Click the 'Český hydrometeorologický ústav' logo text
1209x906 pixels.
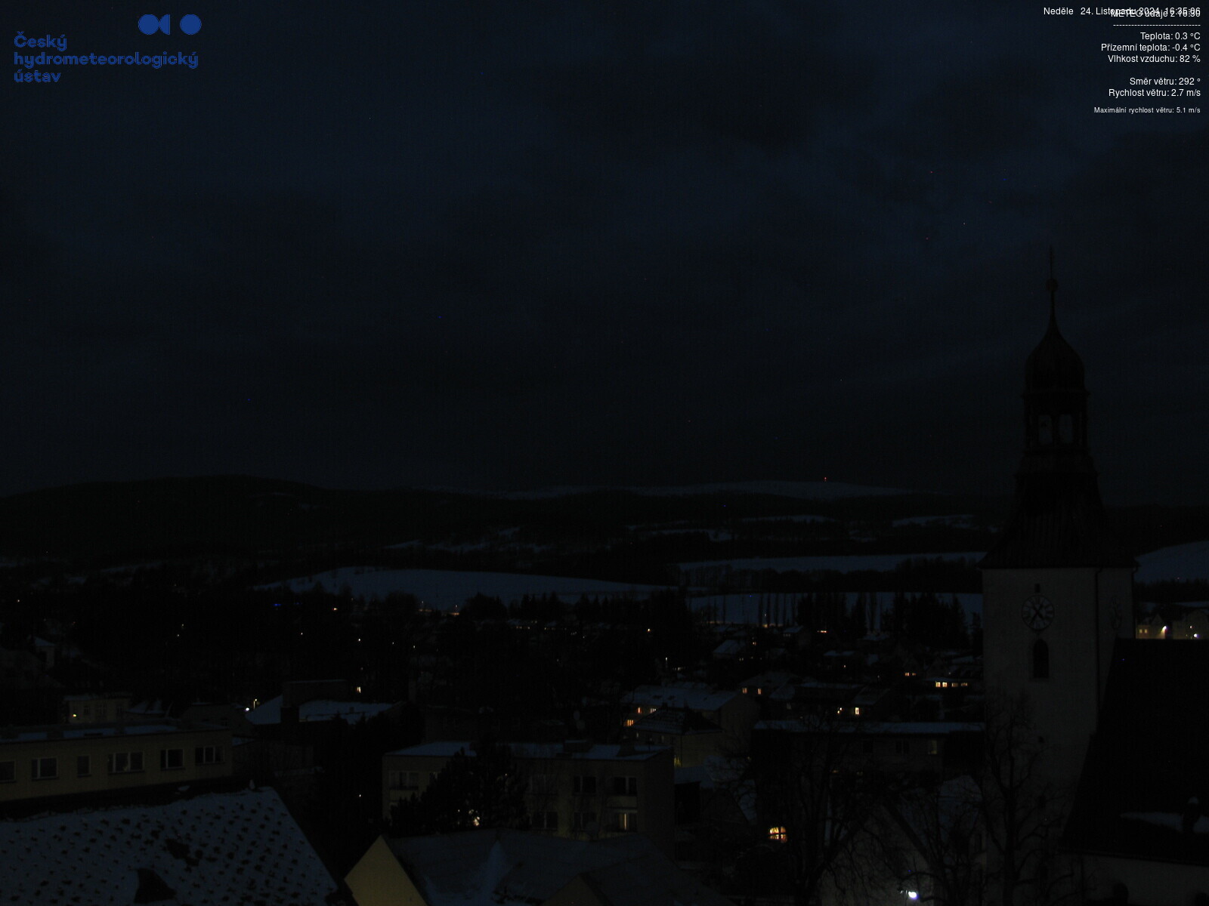pos(106,59)
